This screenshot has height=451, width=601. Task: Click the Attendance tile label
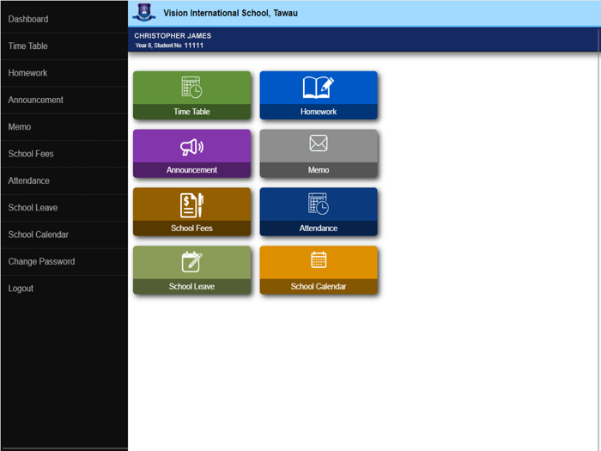(319, 229)
